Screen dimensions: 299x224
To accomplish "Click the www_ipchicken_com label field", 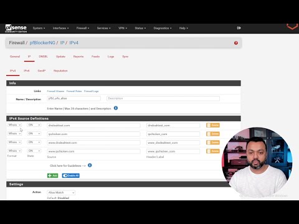I will pyautogui.click(x=173, y=151).
